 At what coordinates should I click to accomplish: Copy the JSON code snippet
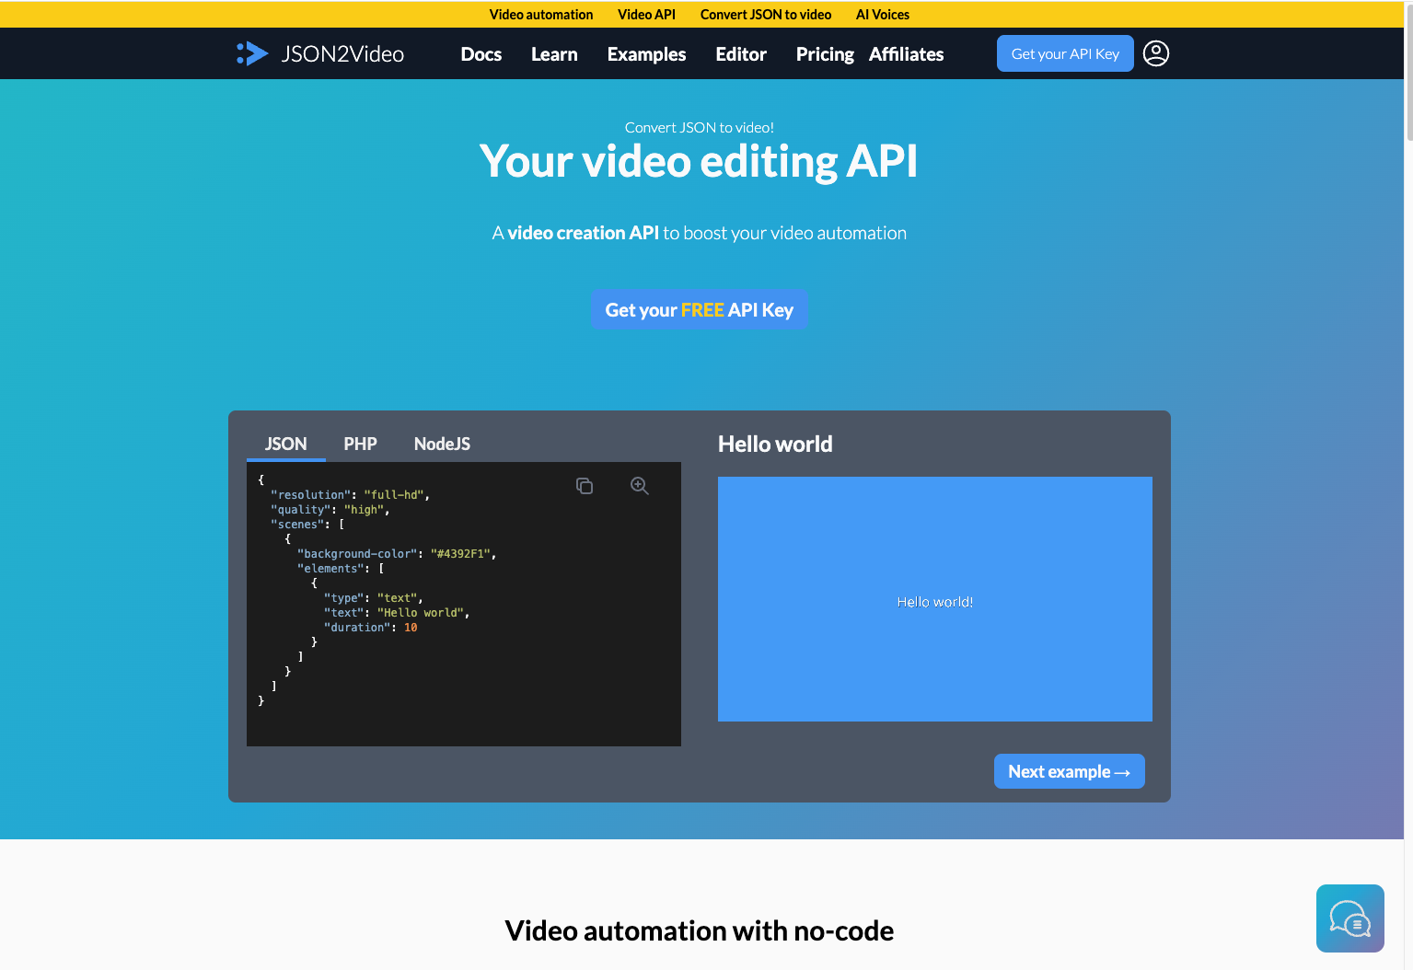coord(585,486)
